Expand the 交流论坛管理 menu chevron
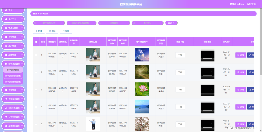262x132 pixels. (22, 108)
